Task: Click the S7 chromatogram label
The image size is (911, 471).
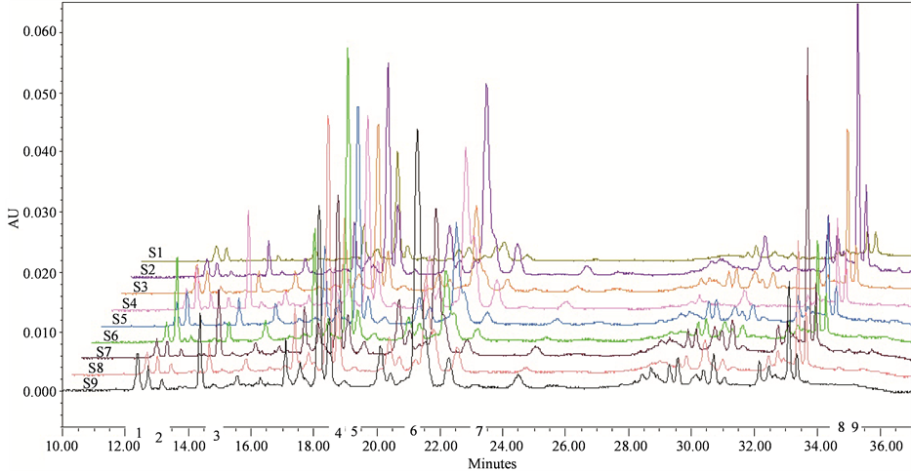Action: click(104, 351)
